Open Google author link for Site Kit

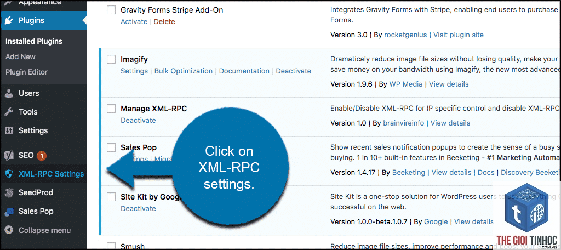point(436,221)
